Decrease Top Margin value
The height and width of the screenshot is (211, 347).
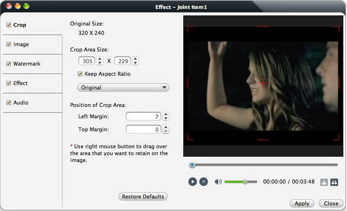pyautogui.click(x=166, y=131)
